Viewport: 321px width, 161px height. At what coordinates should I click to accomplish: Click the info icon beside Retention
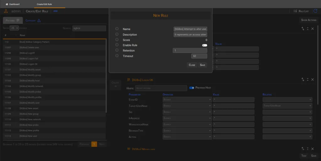click(x=117, y=50)
